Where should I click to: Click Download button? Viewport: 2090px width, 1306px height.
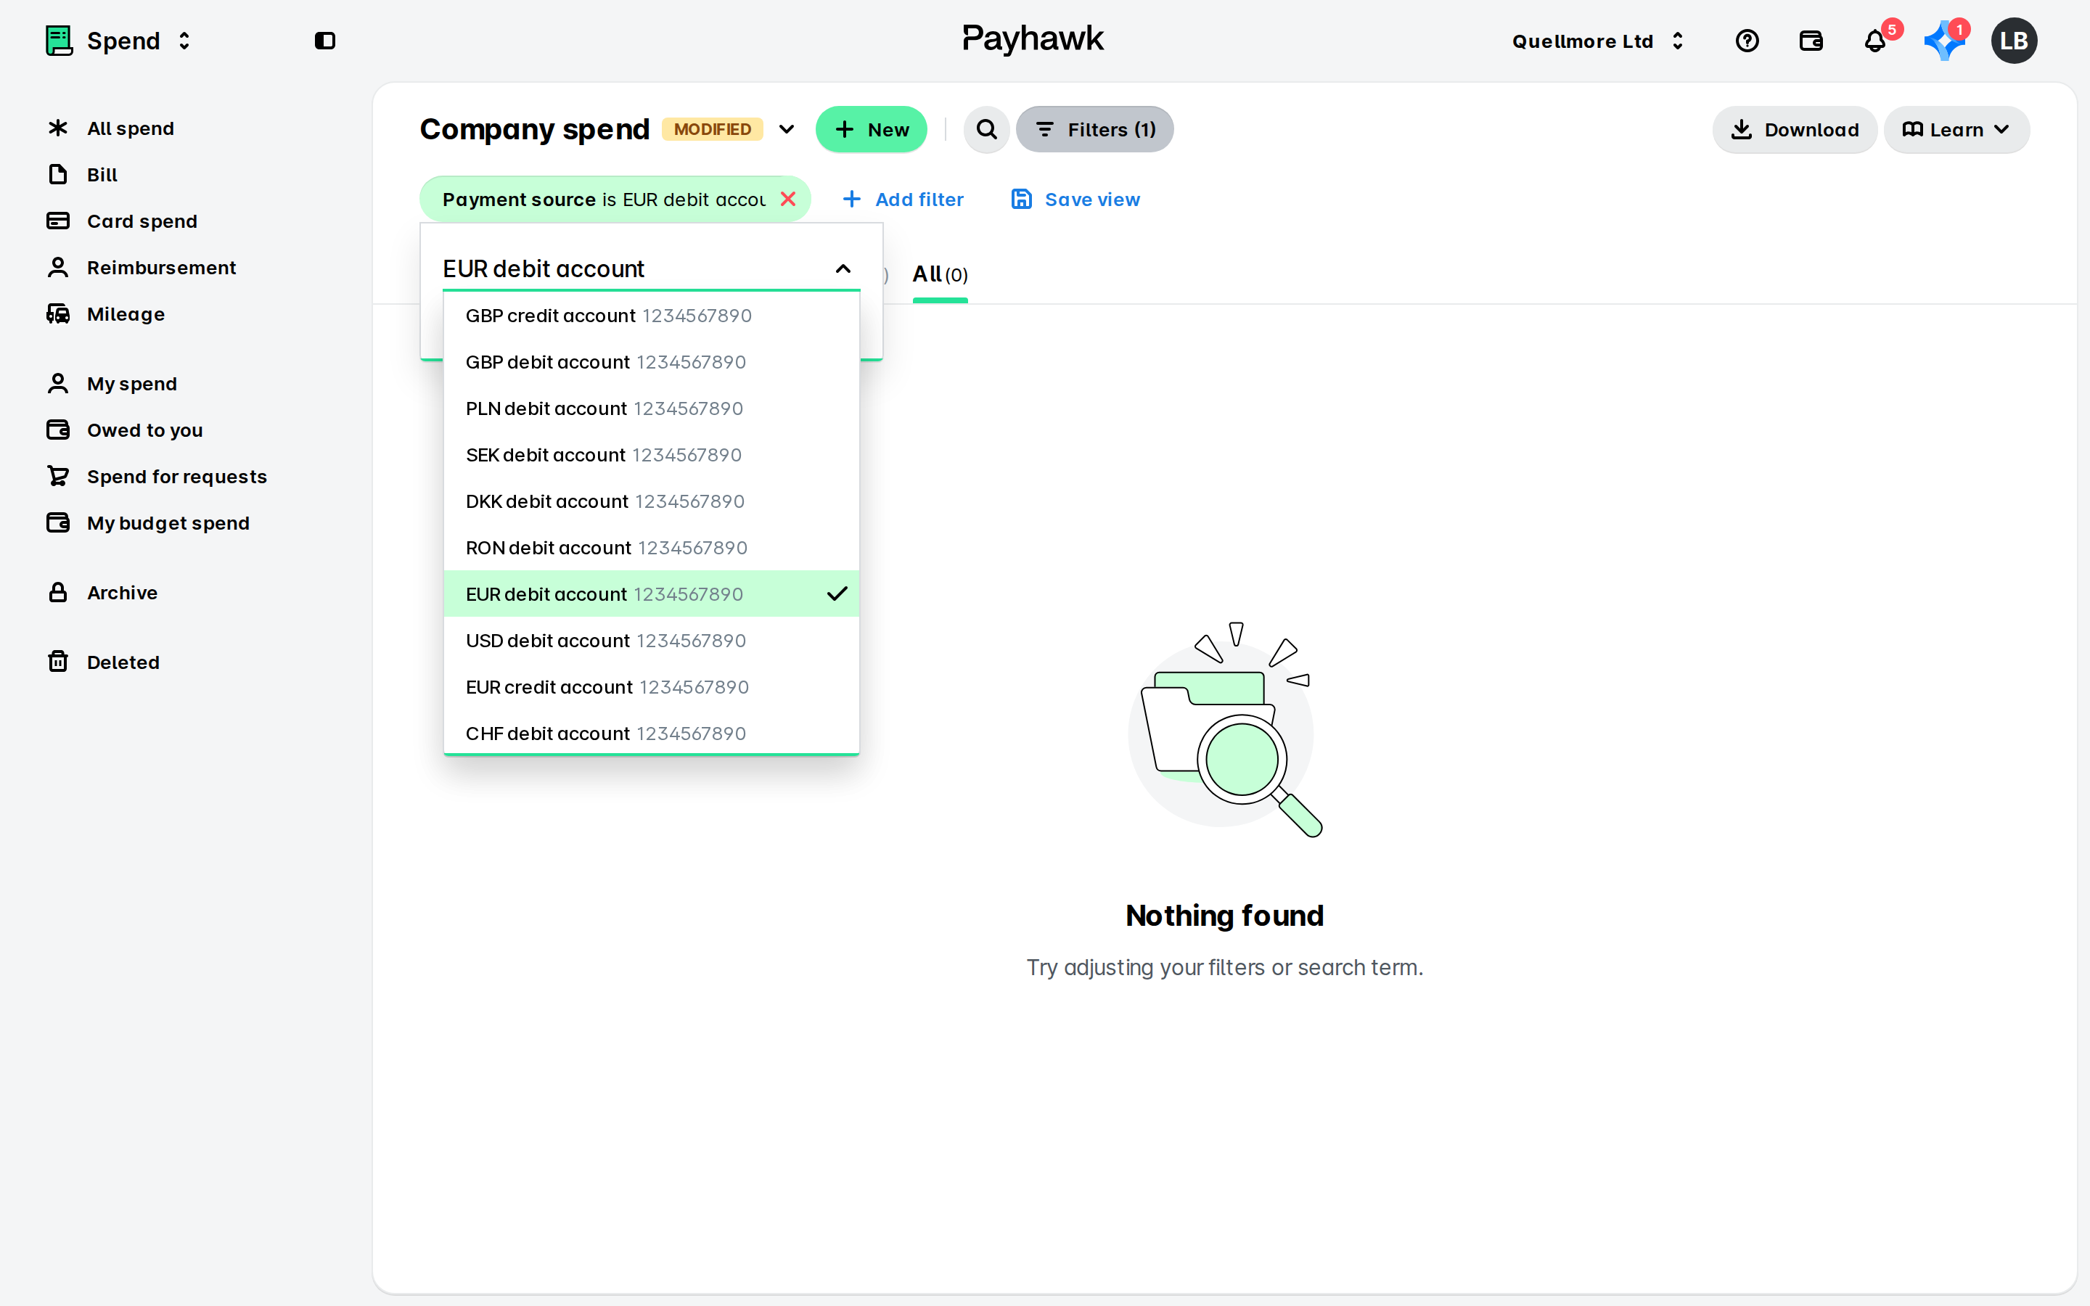click(1795, 130)
